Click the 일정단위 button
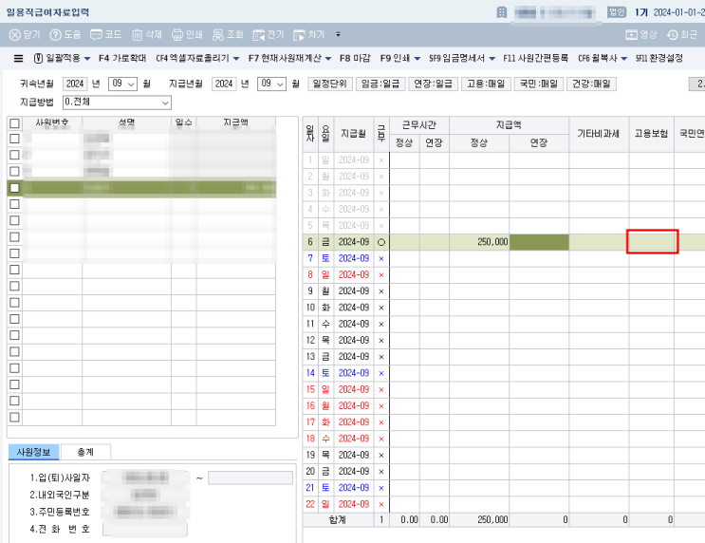Screen dimensions: 705x543 tap(329, 84)
